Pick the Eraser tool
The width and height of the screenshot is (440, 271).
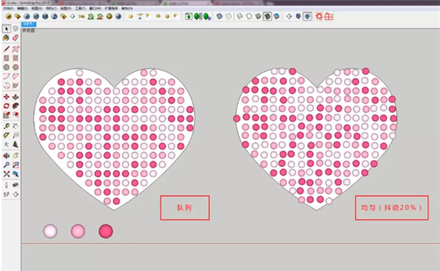tap(15, 38)
